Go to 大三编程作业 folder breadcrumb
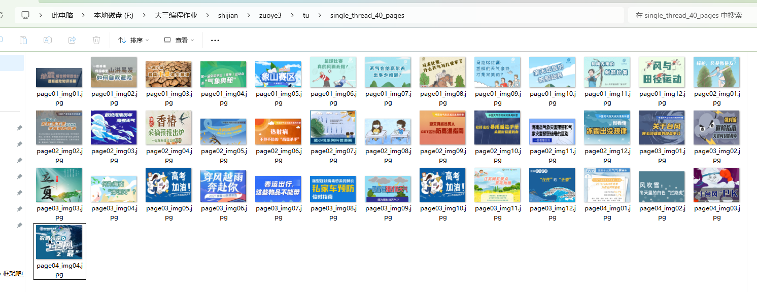Screen dimensions: 757x292 pyautogui.click(x=176, y=15)
